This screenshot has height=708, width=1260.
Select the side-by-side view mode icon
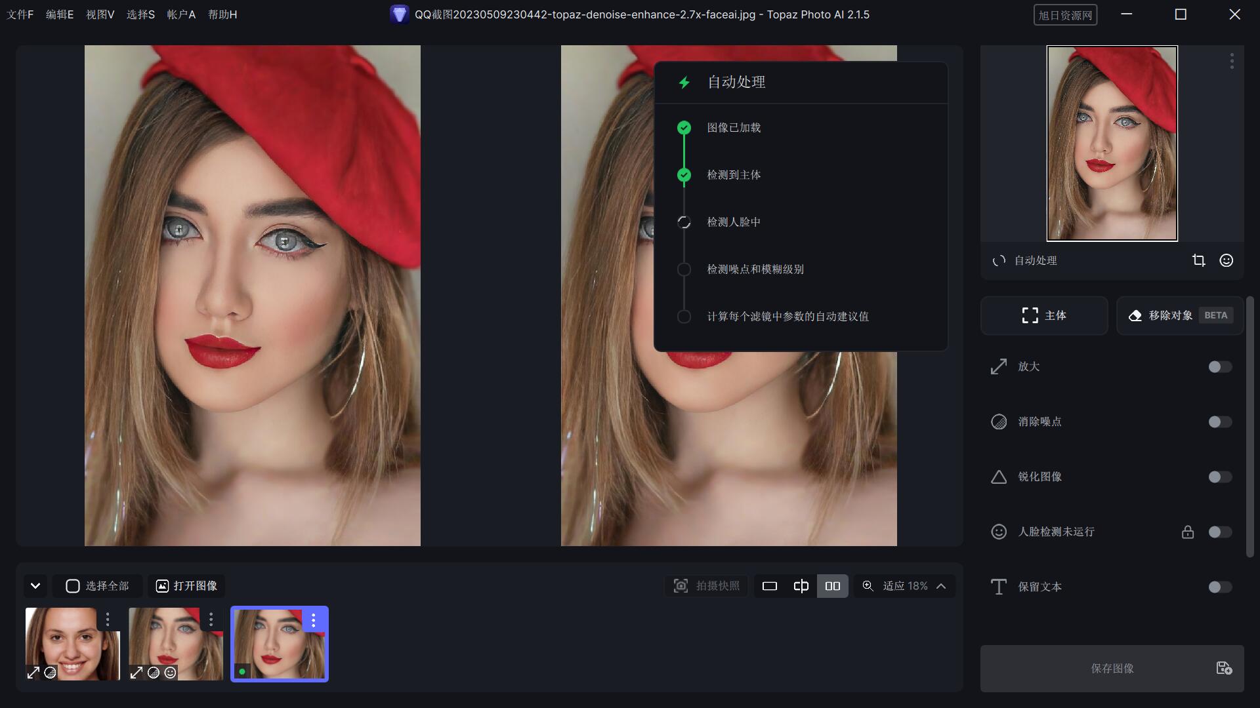click(832, 586)
